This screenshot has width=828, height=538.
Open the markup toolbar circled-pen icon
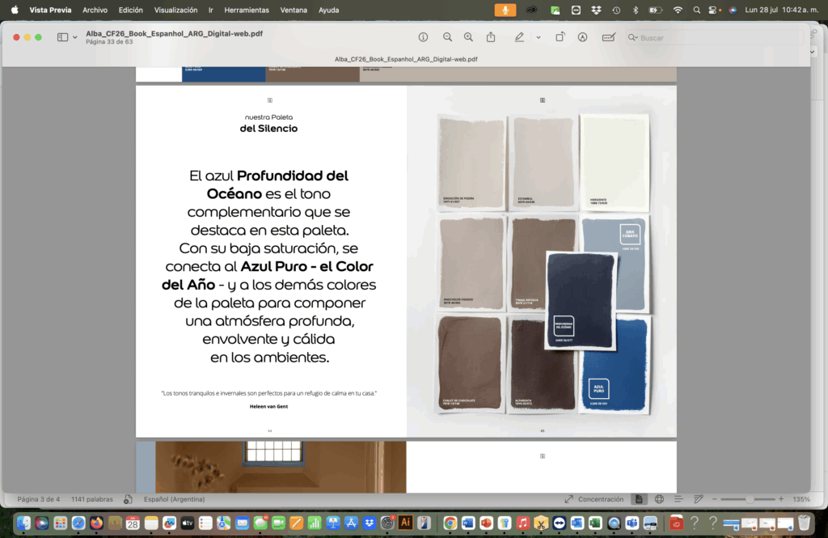(582, 37)
